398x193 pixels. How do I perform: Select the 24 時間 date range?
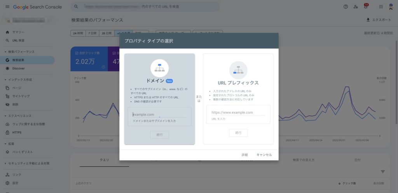(78, 33)
